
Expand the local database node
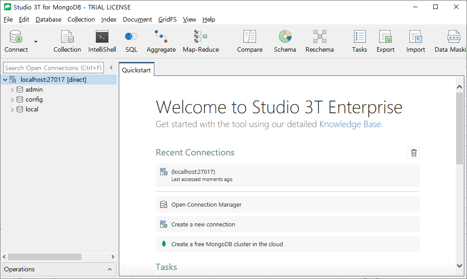(12, 110)
